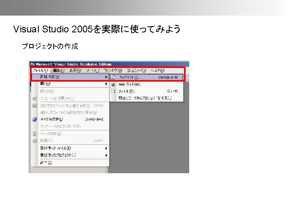Click the printer icon beside 印刷

(x=34, y=141)
